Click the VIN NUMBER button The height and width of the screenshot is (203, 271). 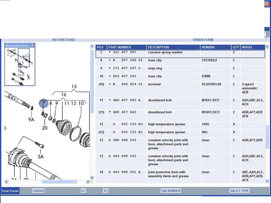pos(171,191)
